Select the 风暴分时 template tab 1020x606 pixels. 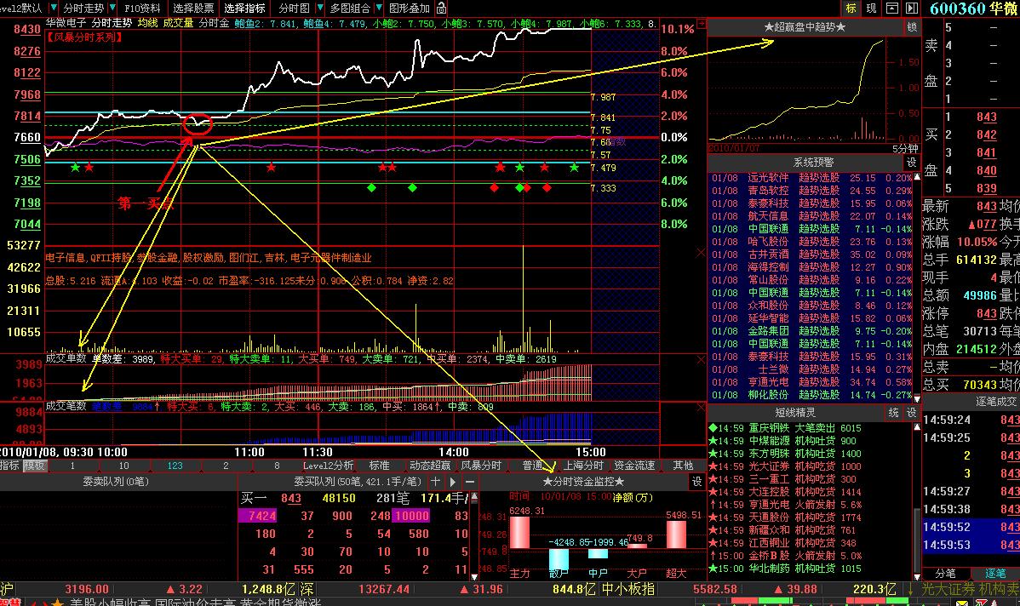point(481,466)
